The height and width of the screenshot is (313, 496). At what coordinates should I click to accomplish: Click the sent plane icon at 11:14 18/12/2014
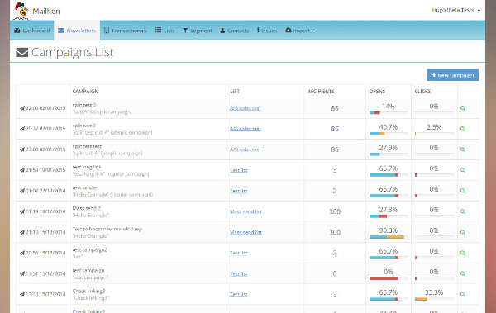pos(22,211)
